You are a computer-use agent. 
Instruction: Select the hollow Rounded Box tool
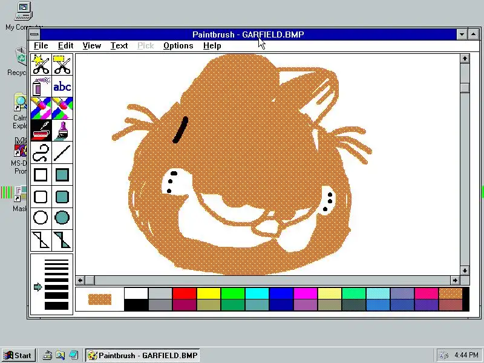41,197
